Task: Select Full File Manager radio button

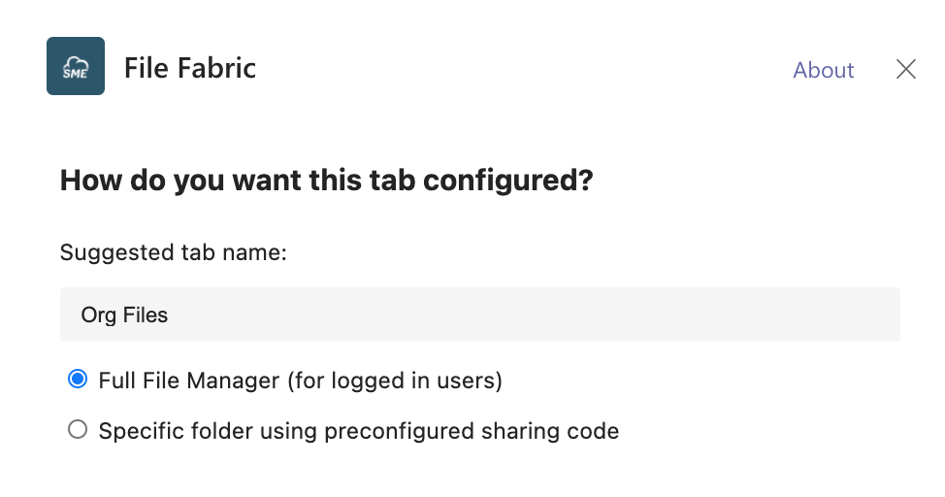Action: (78, 380)
